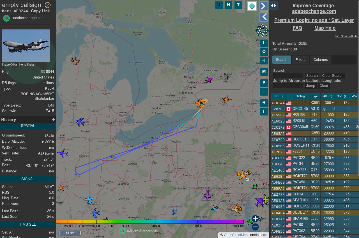Click the Close label on the map
Image resolution: width=359 pixels, height=238 pixels.
[x=250, y=180]
